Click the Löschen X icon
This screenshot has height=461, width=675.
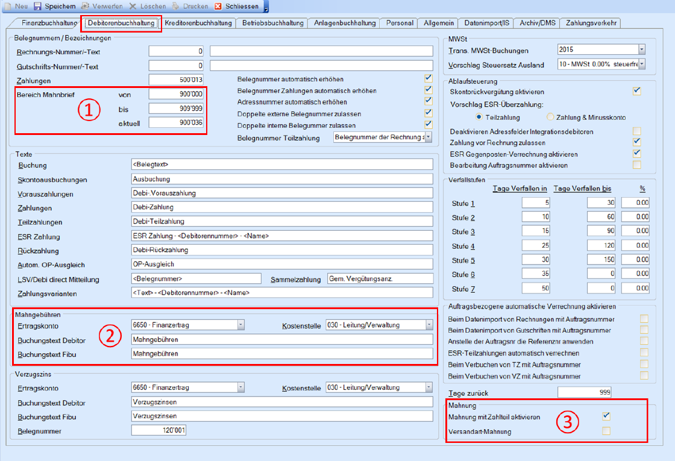tap(133, 6)
